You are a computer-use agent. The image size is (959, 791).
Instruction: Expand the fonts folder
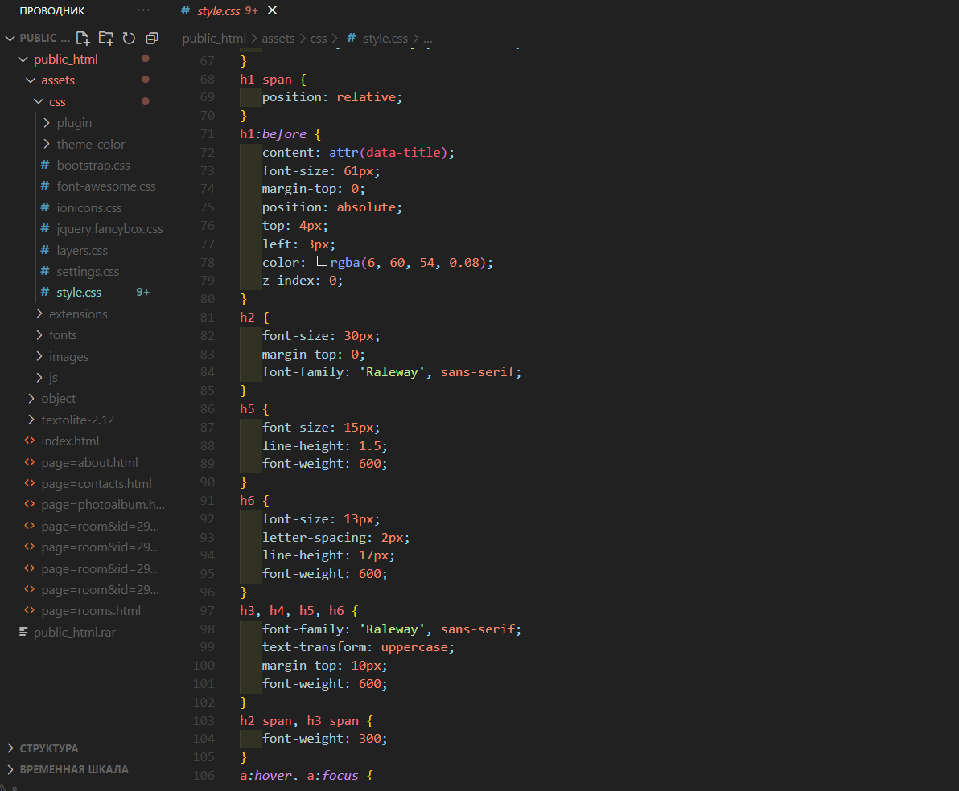pos(39,335)
